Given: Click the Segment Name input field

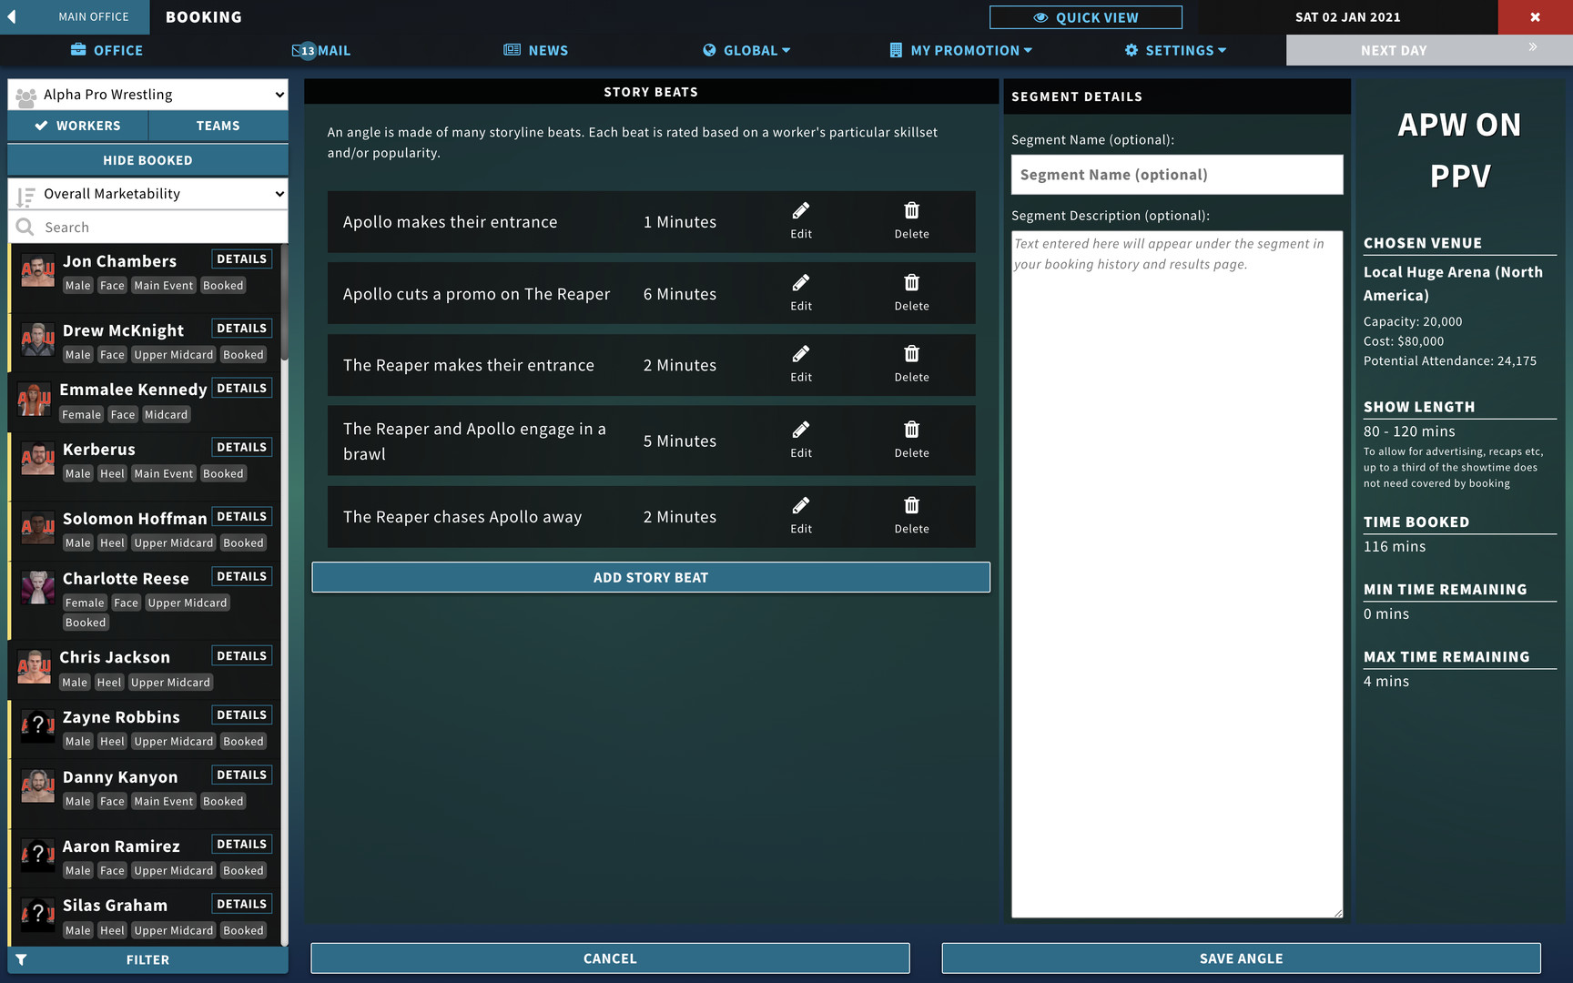Looking at the screenshot, I should [1176, 175].
